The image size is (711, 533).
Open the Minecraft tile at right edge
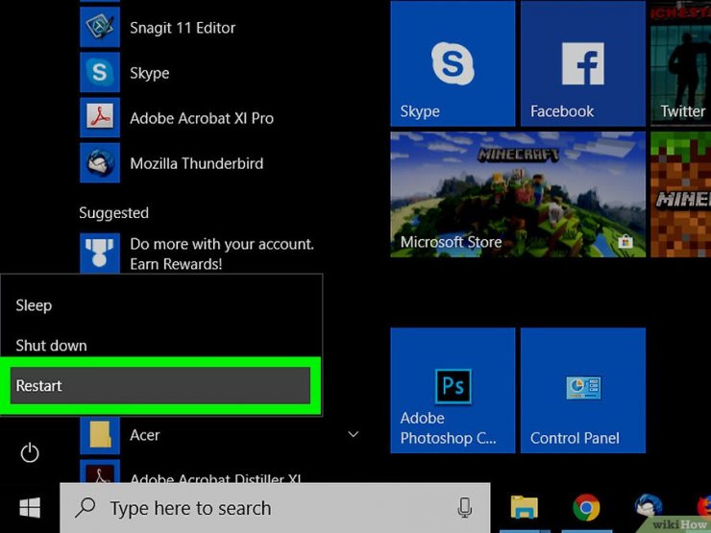(680, 194)
